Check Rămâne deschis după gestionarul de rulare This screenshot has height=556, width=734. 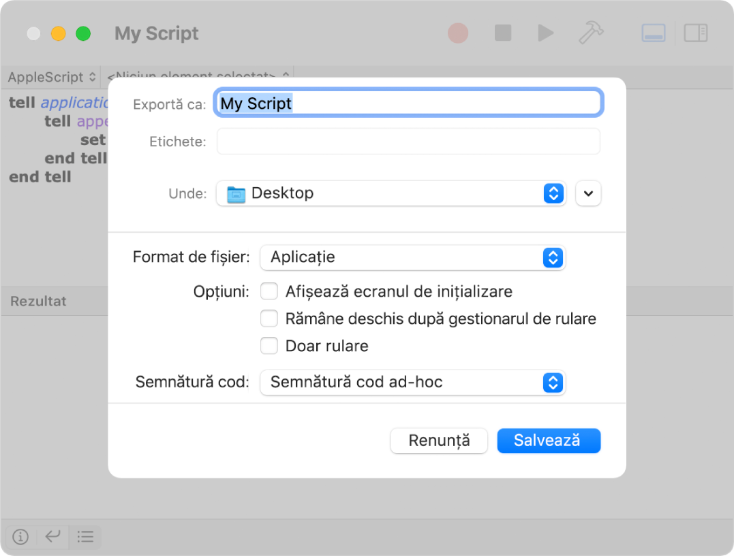click(269, 318)
